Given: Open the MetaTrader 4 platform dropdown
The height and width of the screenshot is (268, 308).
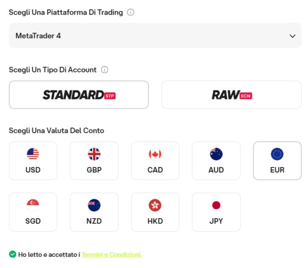Looking at the screenshot, I should [155, 36].
